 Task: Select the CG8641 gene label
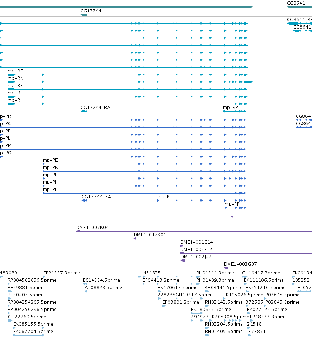(x=296, y=3)
